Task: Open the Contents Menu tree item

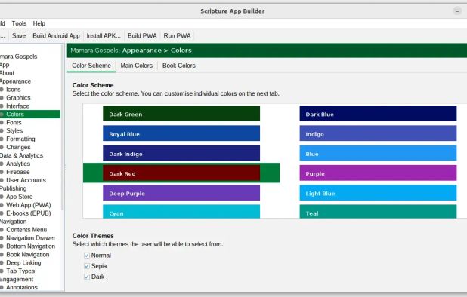Action: tap(26, 230)
